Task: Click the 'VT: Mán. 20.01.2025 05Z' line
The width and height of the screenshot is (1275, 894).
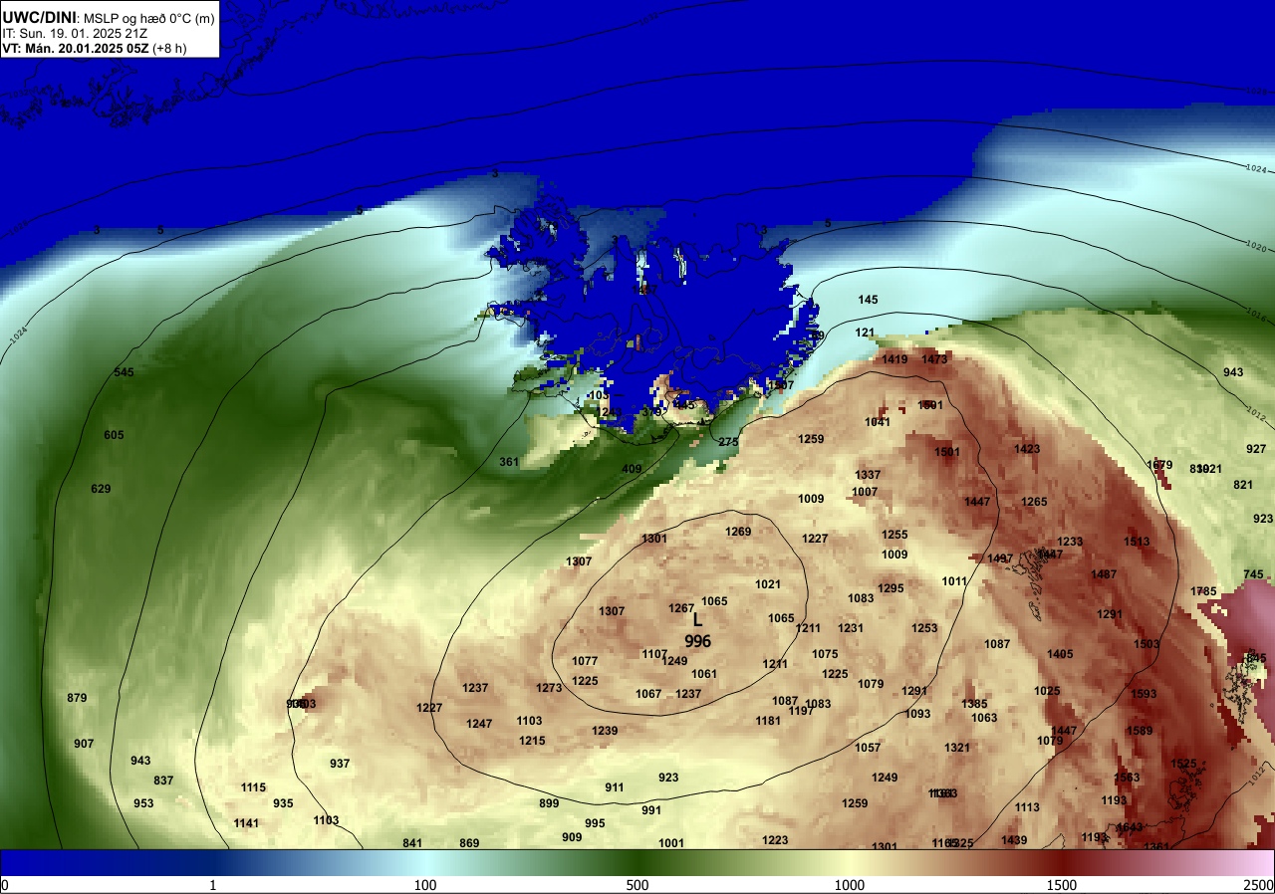Action: (x=75, y=48)
